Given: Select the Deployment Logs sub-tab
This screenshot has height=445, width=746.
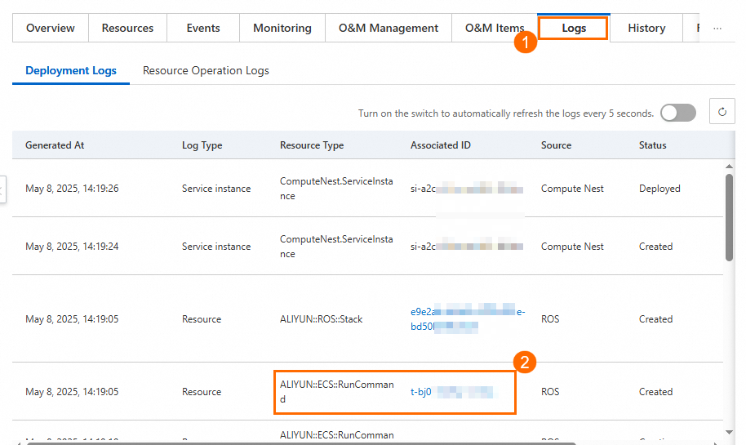Looking at the screenshot, I should coord(71,70).
